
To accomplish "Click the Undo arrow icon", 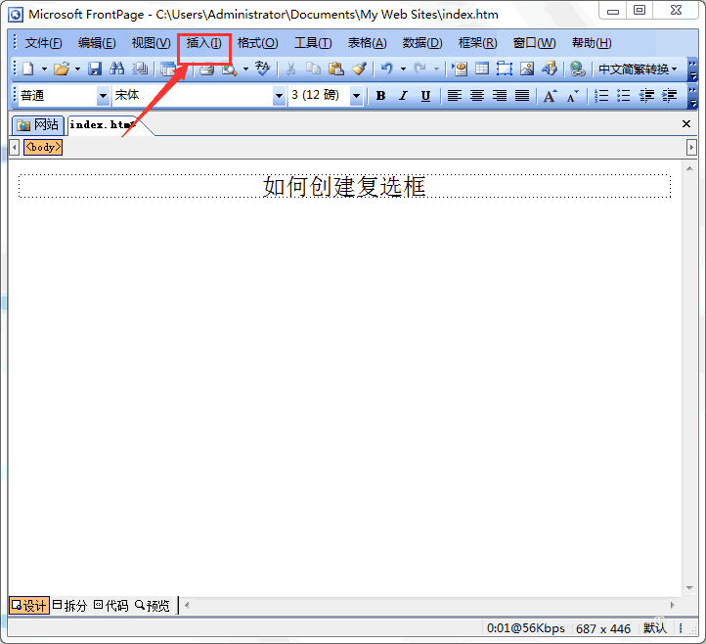I will click(x=387, y=69).
